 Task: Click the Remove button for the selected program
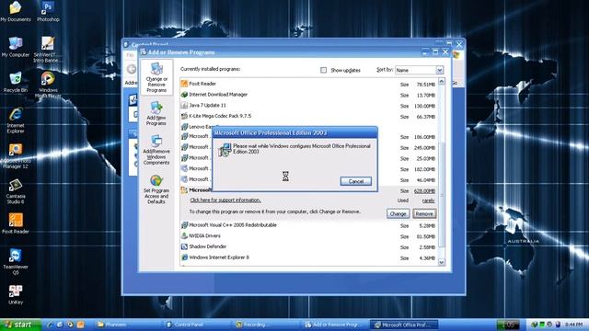tap(424, 214)
